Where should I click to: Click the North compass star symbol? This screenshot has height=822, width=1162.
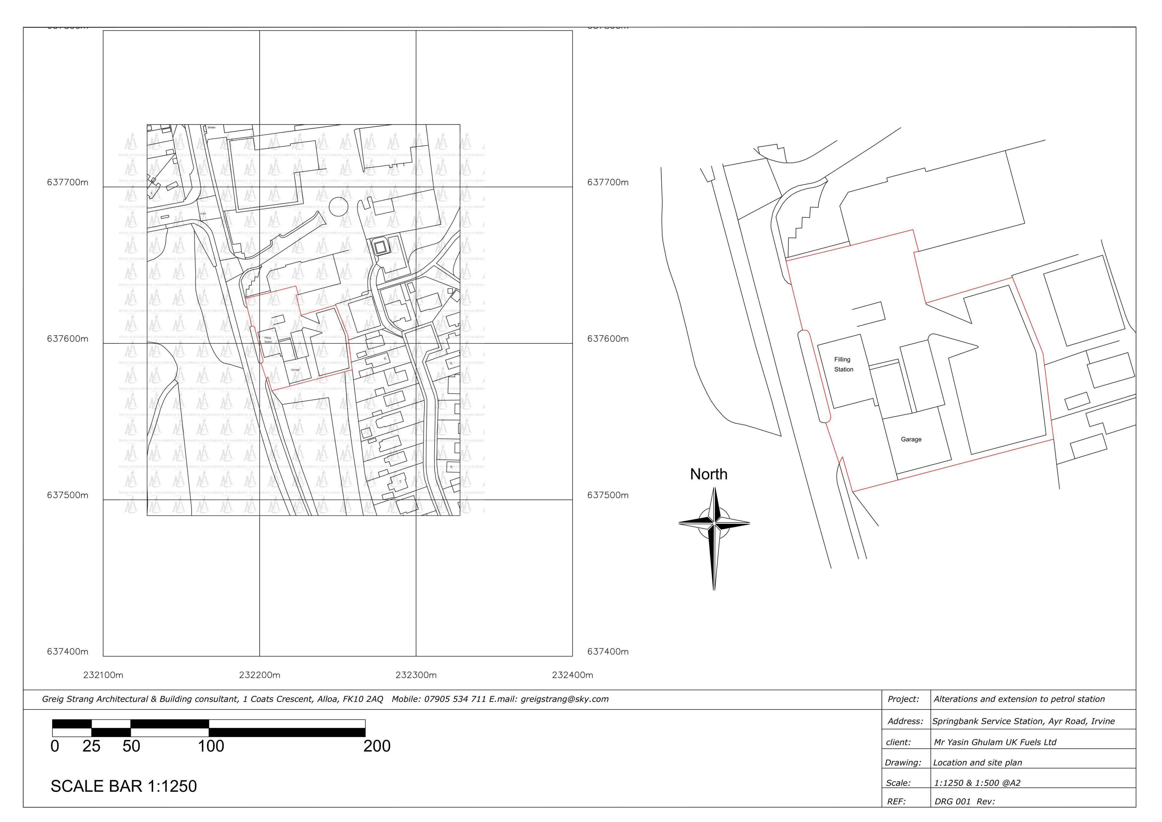click(714, 539)
